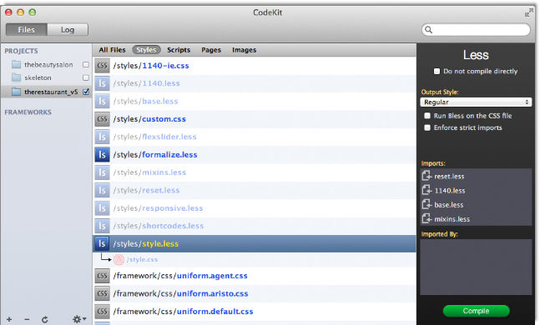The width and height of the screenshot is (540, 325).
Task: Open the Output Style Regular dropdown
Action: 476,102
